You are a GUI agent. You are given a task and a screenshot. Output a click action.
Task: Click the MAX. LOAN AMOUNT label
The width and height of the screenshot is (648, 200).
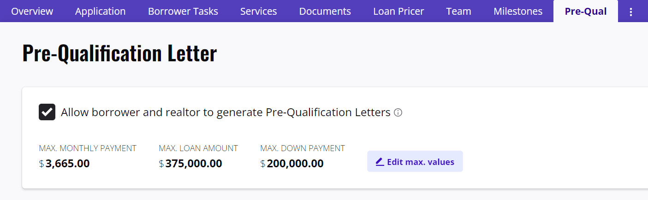pos(198,148)
